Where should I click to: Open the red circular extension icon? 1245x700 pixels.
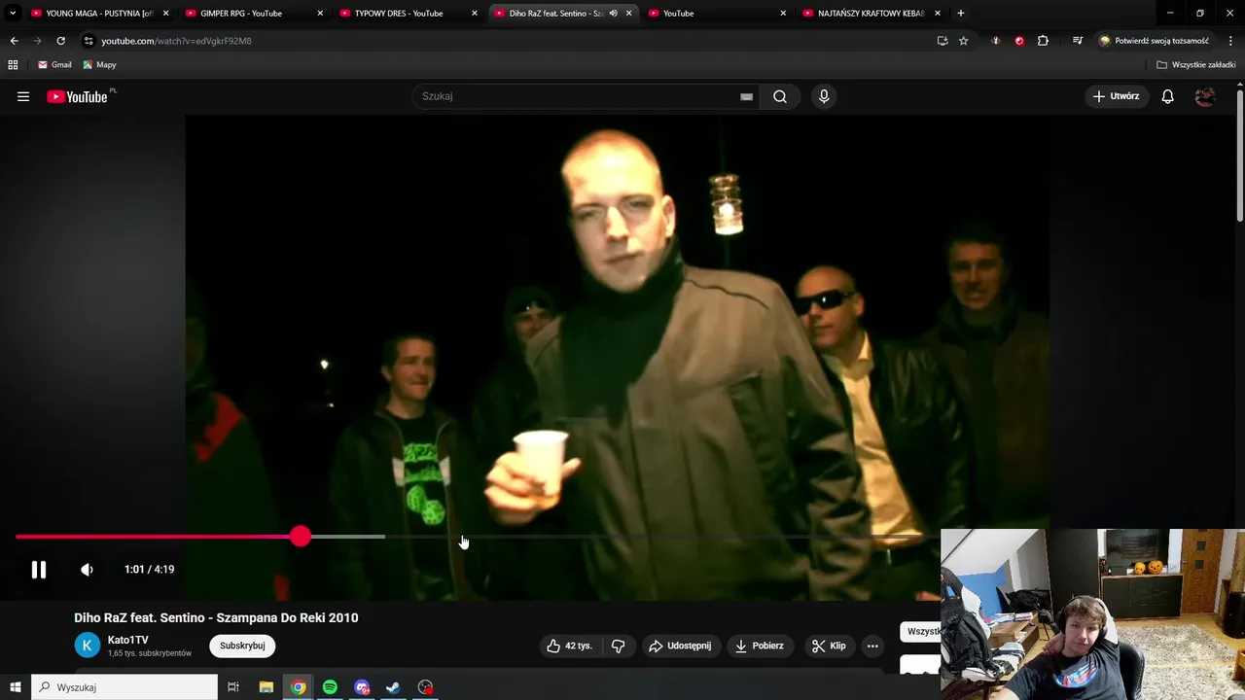click(x=1019, y=41)
